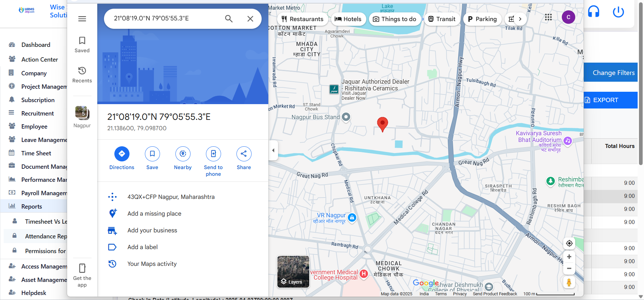Open VR Nagpur mall marker
This screenshot has height=300, width=644.
coord(352,218)
